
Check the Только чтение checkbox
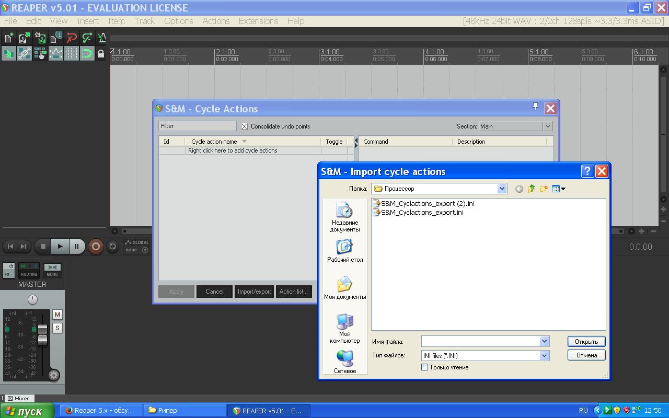pos(425,367)
